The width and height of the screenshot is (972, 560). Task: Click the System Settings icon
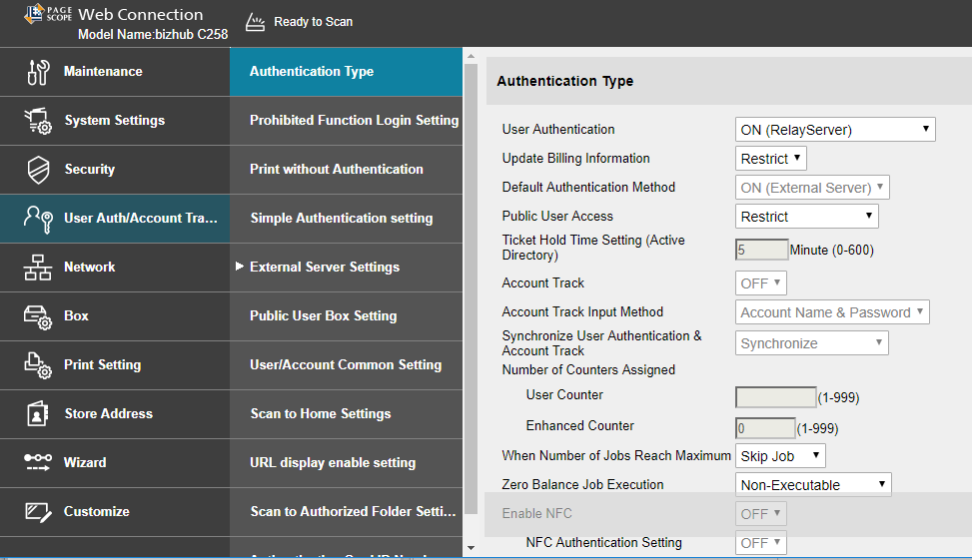pyautogui.click(x=38, y=121)
